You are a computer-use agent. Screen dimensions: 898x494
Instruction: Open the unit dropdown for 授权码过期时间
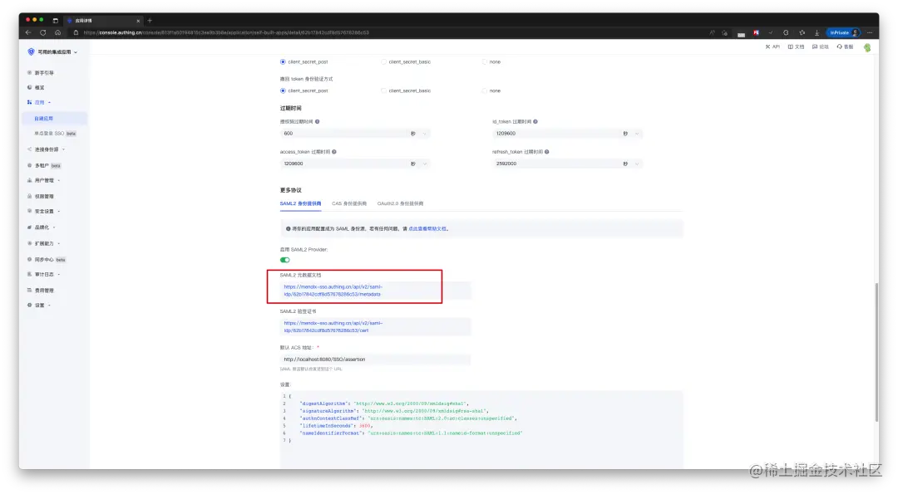point(418,133)
